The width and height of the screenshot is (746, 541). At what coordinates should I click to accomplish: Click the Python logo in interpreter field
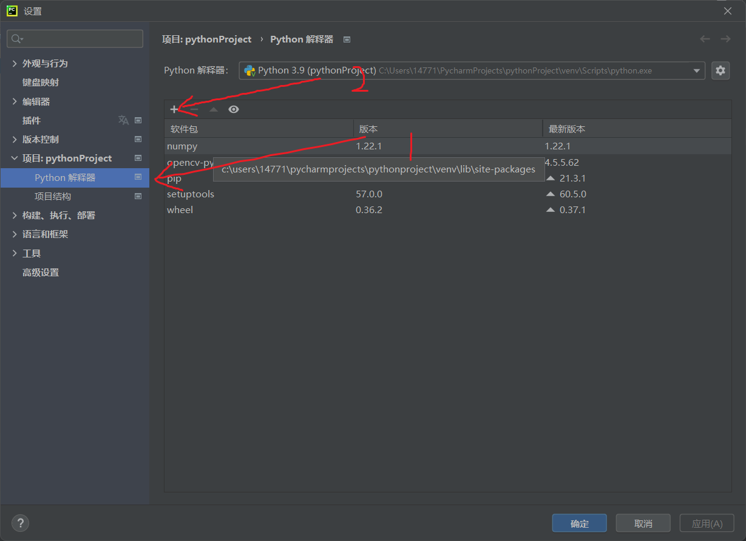(249, 70)
